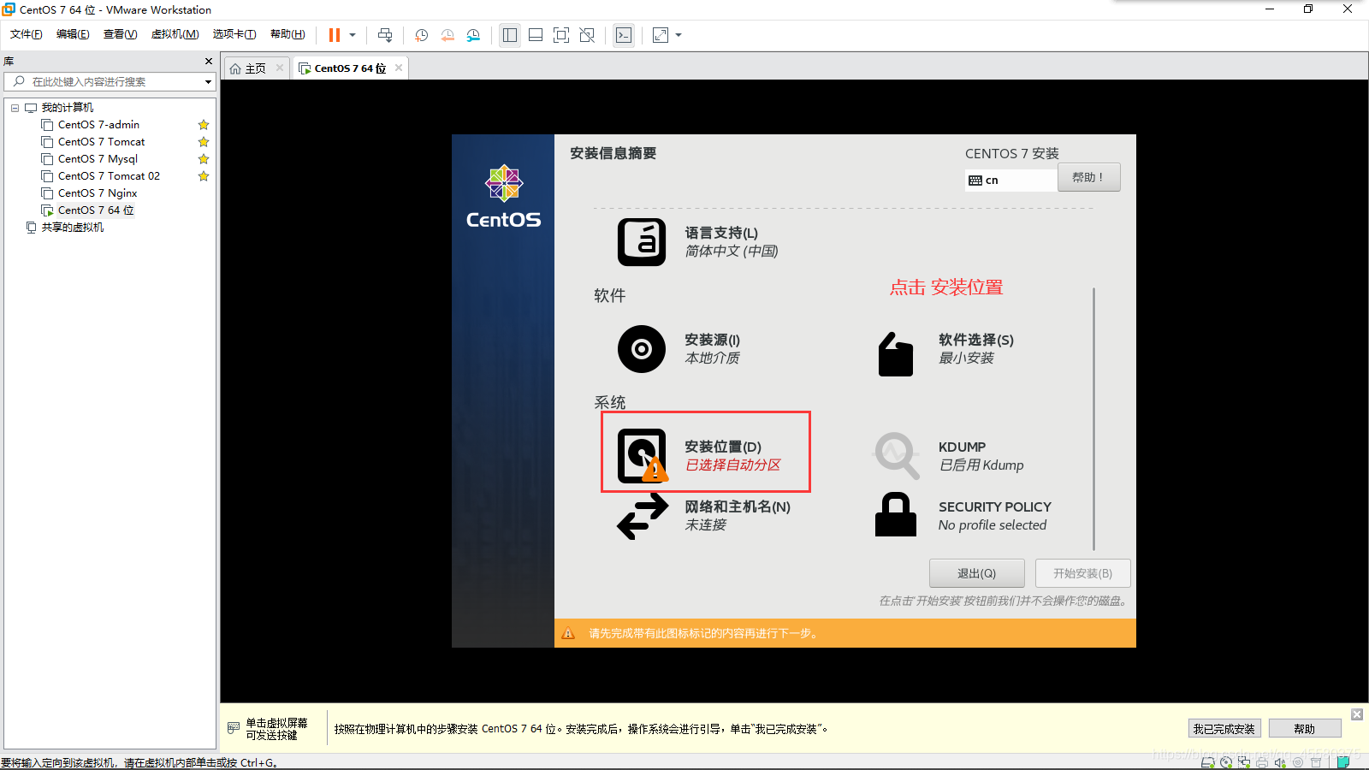Pause the virtual machine with the orange button
The height and width of the screenshot is (770, 1369).
[334, 35]
